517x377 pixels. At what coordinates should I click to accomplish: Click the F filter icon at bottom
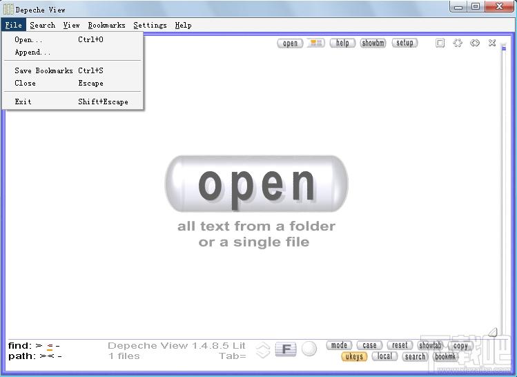(x=286, y=349)
